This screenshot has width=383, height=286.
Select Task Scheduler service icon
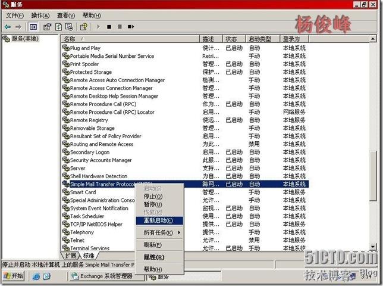click(x=65, y=216)
